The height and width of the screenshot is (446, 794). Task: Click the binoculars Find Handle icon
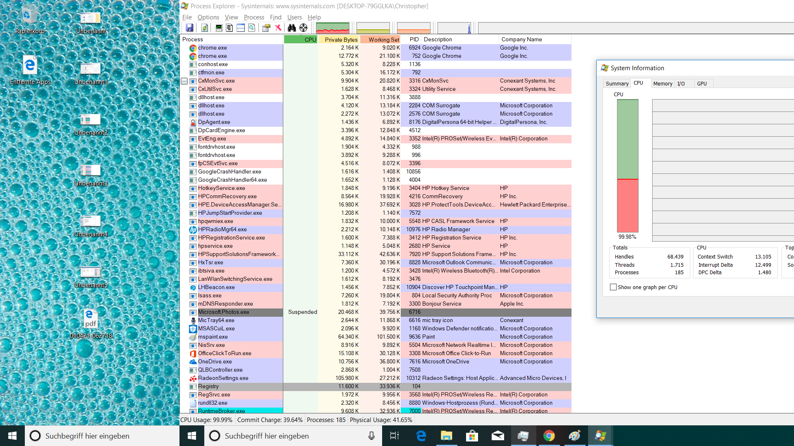(292, 28)
